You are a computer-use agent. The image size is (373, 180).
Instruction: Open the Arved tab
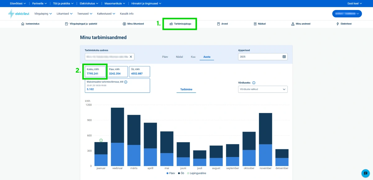point(222,24)
